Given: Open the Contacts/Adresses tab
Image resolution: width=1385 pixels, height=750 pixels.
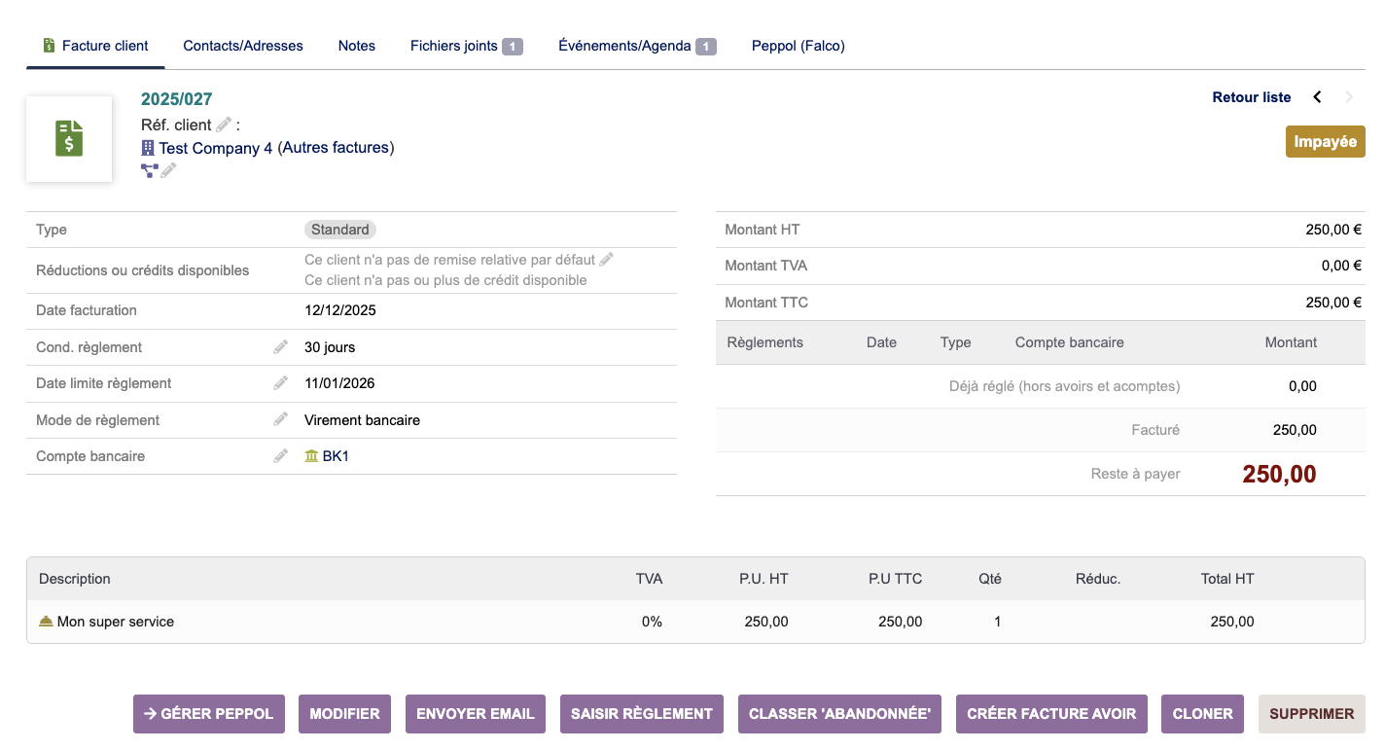Looking at the screenshot, I should click(243, 46).
